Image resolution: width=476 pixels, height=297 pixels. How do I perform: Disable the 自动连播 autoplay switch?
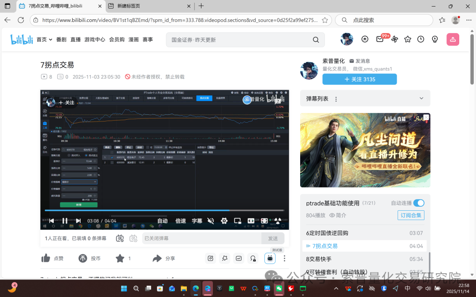click(x=418, y=203)
